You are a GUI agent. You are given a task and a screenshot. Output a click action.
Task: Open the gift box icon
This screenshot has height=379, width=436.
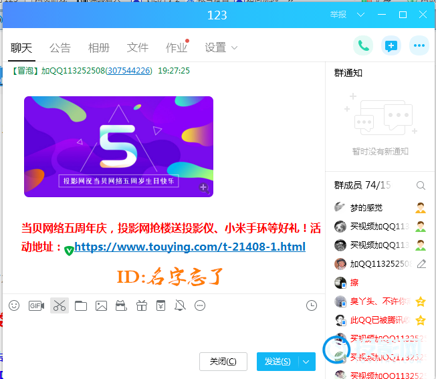[x=142, y=305]
